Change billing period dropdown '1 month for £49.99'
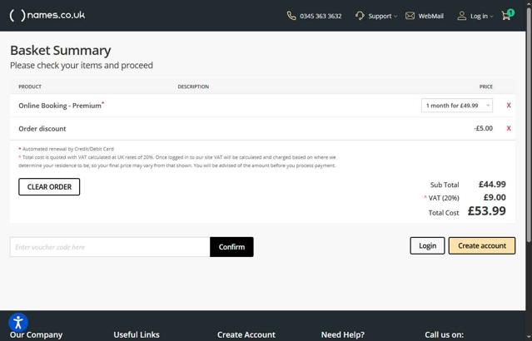This screenshot has width=532, height=341. (457, 106)
